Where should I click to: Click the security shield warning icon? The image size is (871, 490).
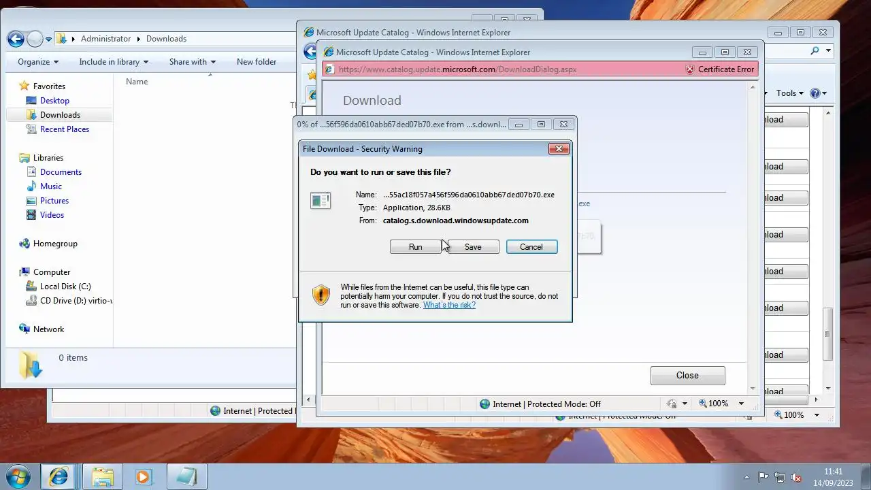321,295
